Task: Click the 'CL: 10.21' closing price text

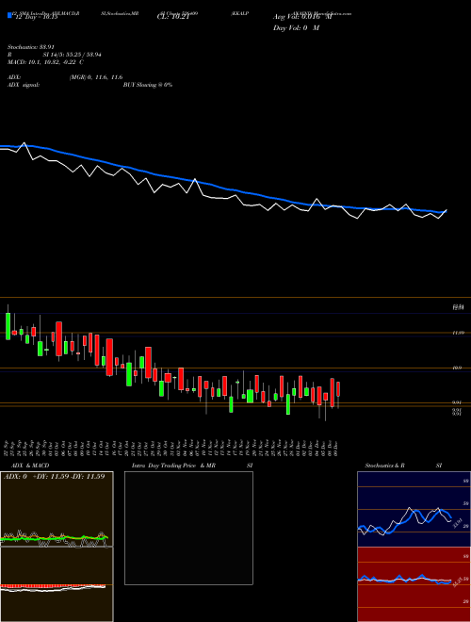Action: (x=172, y=17)
